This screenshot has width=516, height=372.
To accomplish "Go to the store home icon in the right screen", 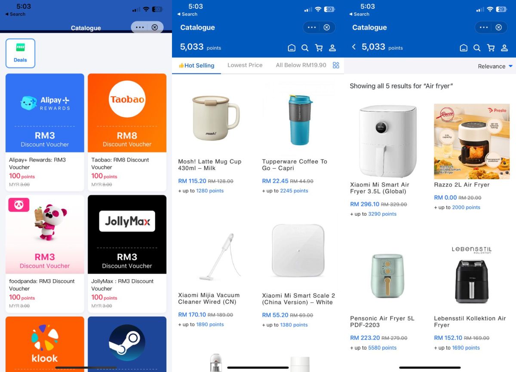I will point(464,48).
